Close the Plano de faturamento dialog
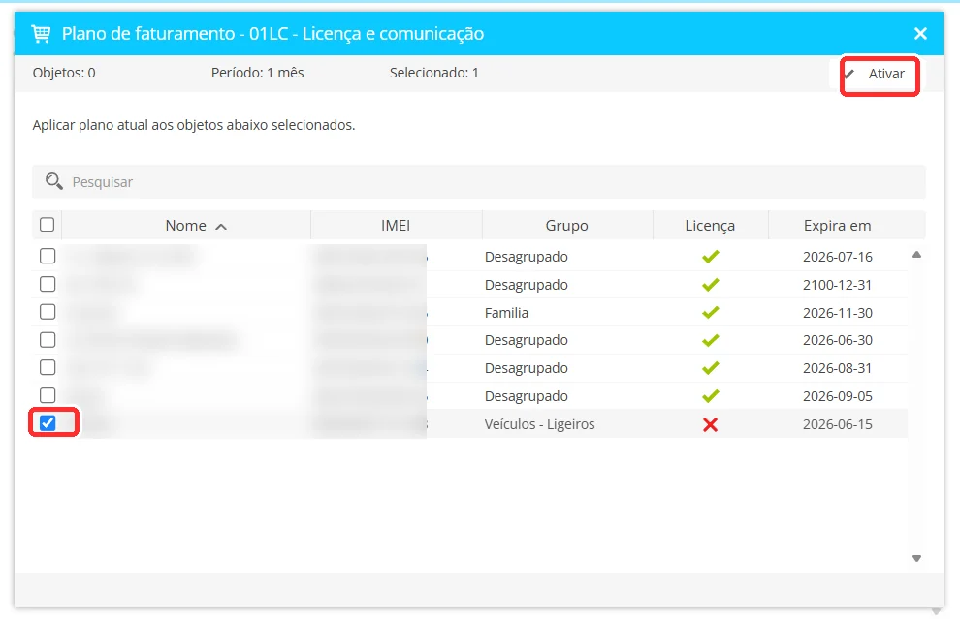This screenshot has height=619, width=960. pyautogui.click(x=920, y=34)
